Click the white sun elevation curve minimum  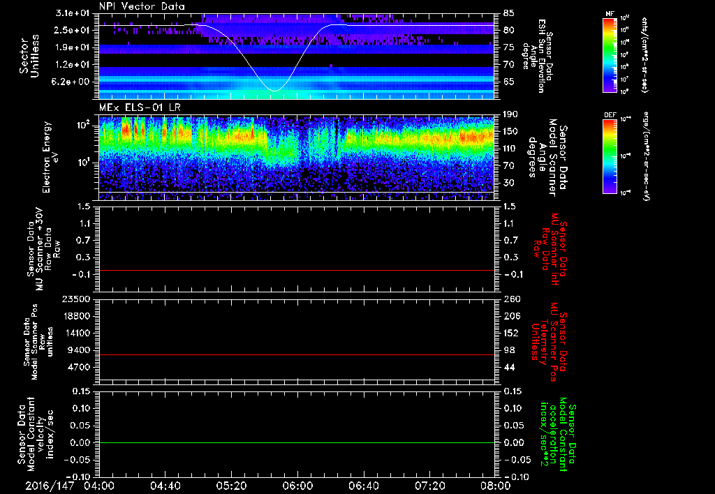274,91
